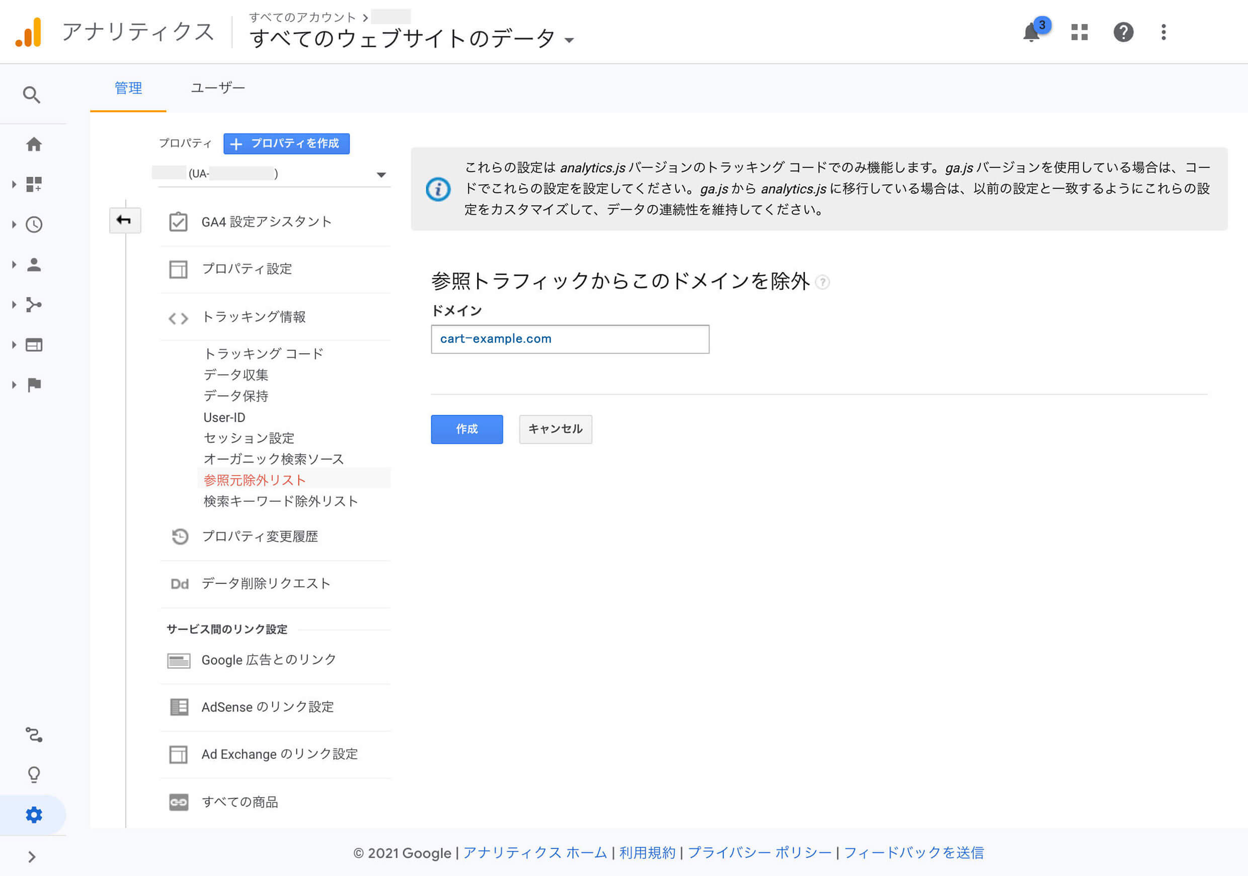This screenshot has width=1248, height=876.
Task: Open the Google apps grid icon
Action: 1079,32
